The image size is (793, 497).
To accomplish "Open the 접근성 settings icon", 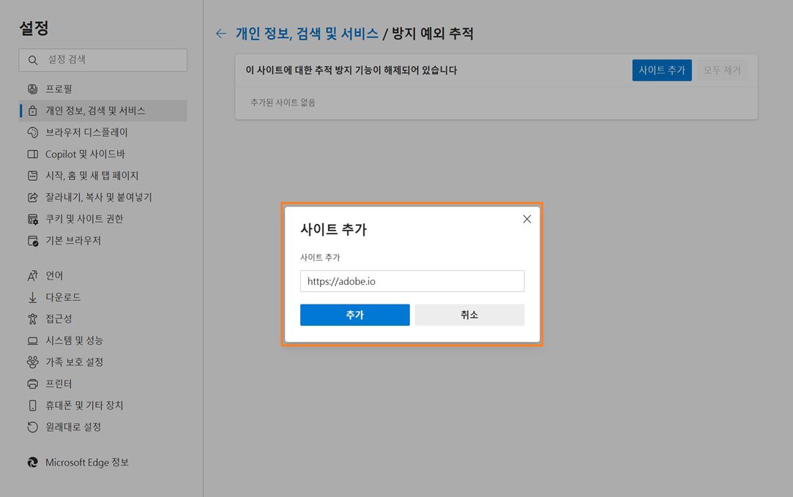I will [31, 319].
